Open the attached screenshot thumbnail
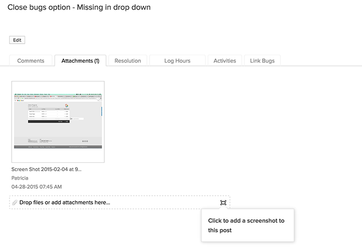Viewport: 362px width, 252px height. pyautogui.click(x=58, y=122)
